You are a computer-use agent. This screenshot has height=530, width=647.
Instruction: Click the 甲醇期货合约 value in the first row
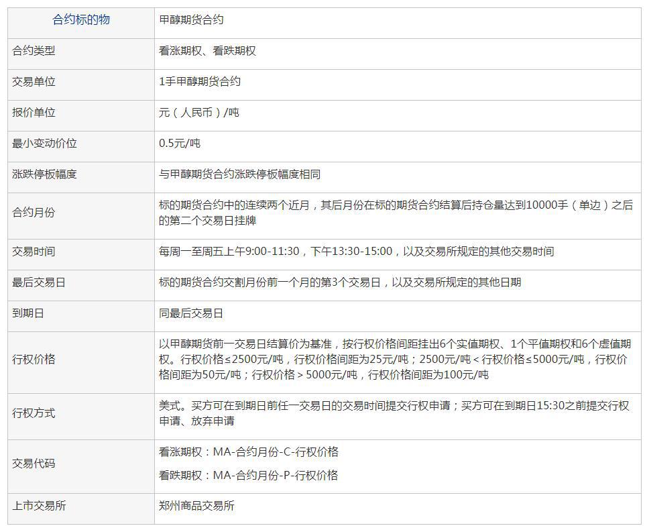(191, 20)
